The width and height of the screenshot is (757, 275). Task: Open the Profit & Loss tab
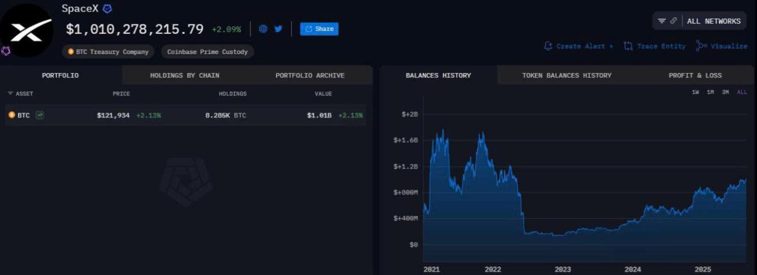tap(695, 76)
